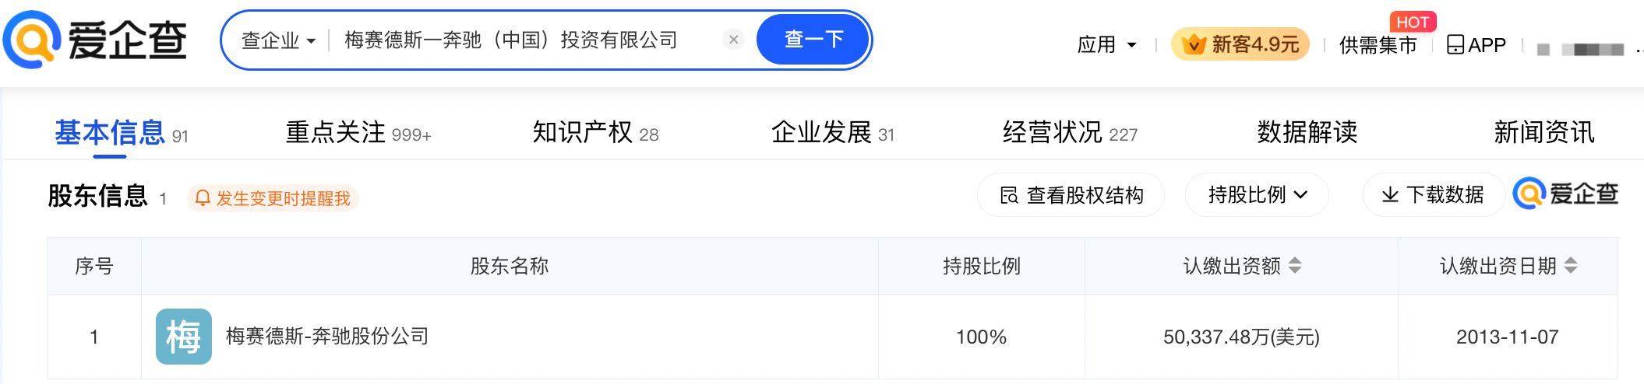1644x384 pixels.
Task: Expand the 应用 dropdown menu
Action: pyautogui.click(x=1106, y=45)
